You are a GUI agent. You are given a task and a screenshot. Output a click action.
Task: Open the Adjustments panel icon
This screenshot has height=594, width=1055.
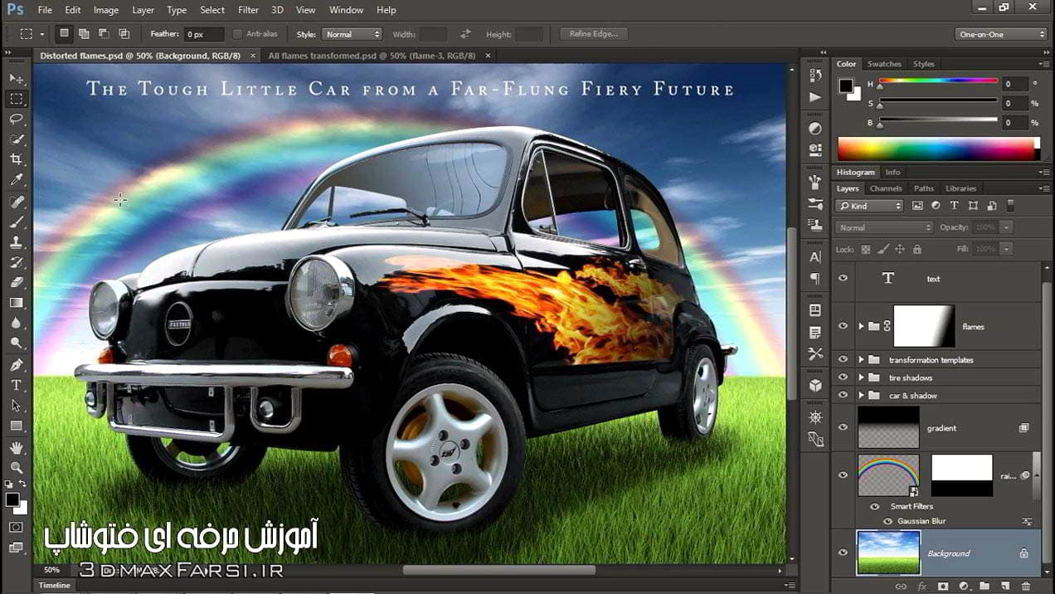coord(815,129)
